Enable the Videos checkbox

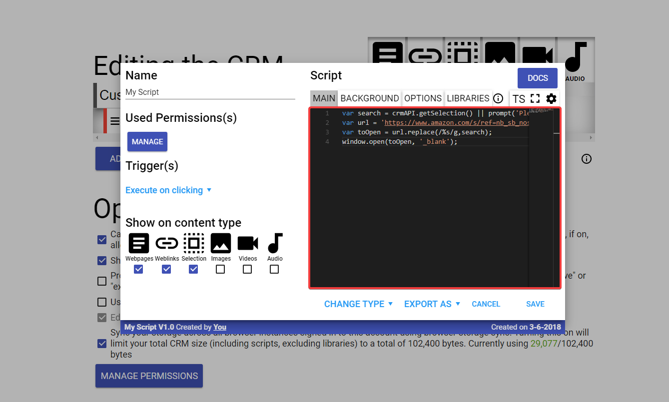(x=247, y=269)
